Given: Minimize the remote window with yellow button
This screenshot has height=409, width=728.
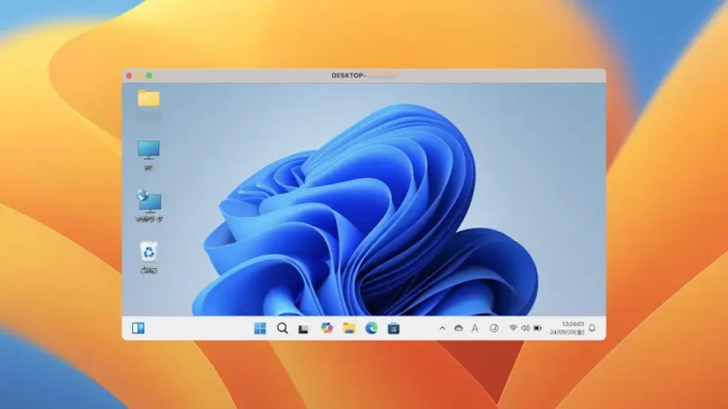Looking at the screenshot, I should click(x=139, y=75).
